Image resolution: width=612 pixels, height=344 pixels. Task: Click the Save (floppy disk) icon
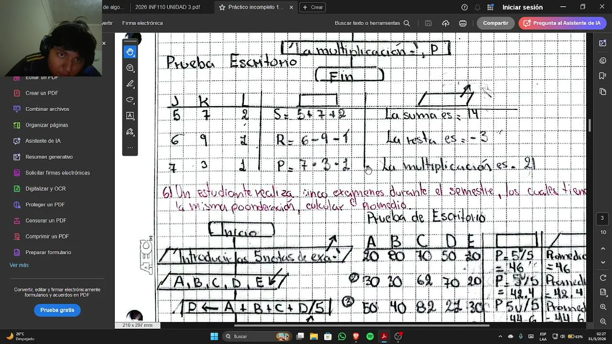tap(428, 23)
